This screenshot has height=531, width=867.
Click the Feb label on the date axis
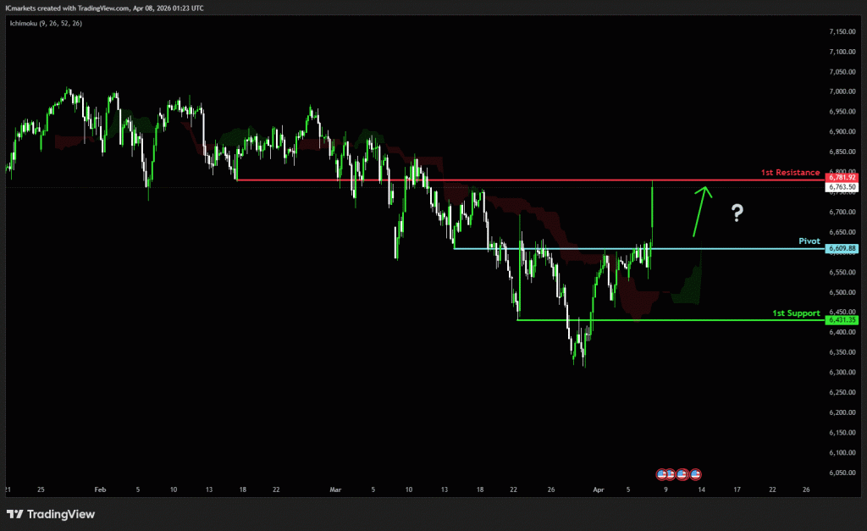pos(100,489)
